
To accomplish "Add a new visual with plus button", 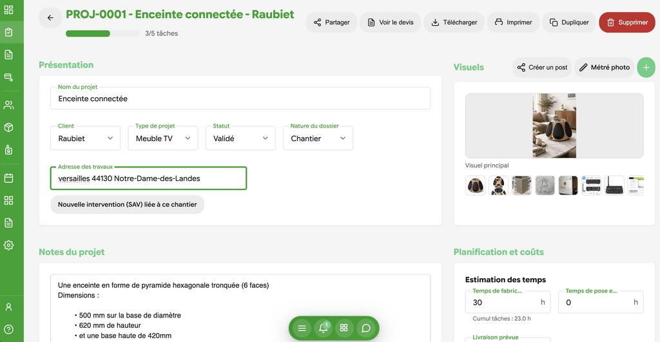I will tap(646, 67).
